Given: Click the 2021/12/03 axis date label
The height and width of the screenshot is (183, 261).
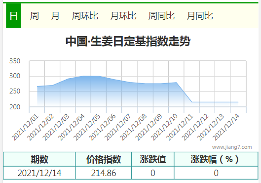Looking at the screenshot, I should pyautogui.click(x=56, y=127).
